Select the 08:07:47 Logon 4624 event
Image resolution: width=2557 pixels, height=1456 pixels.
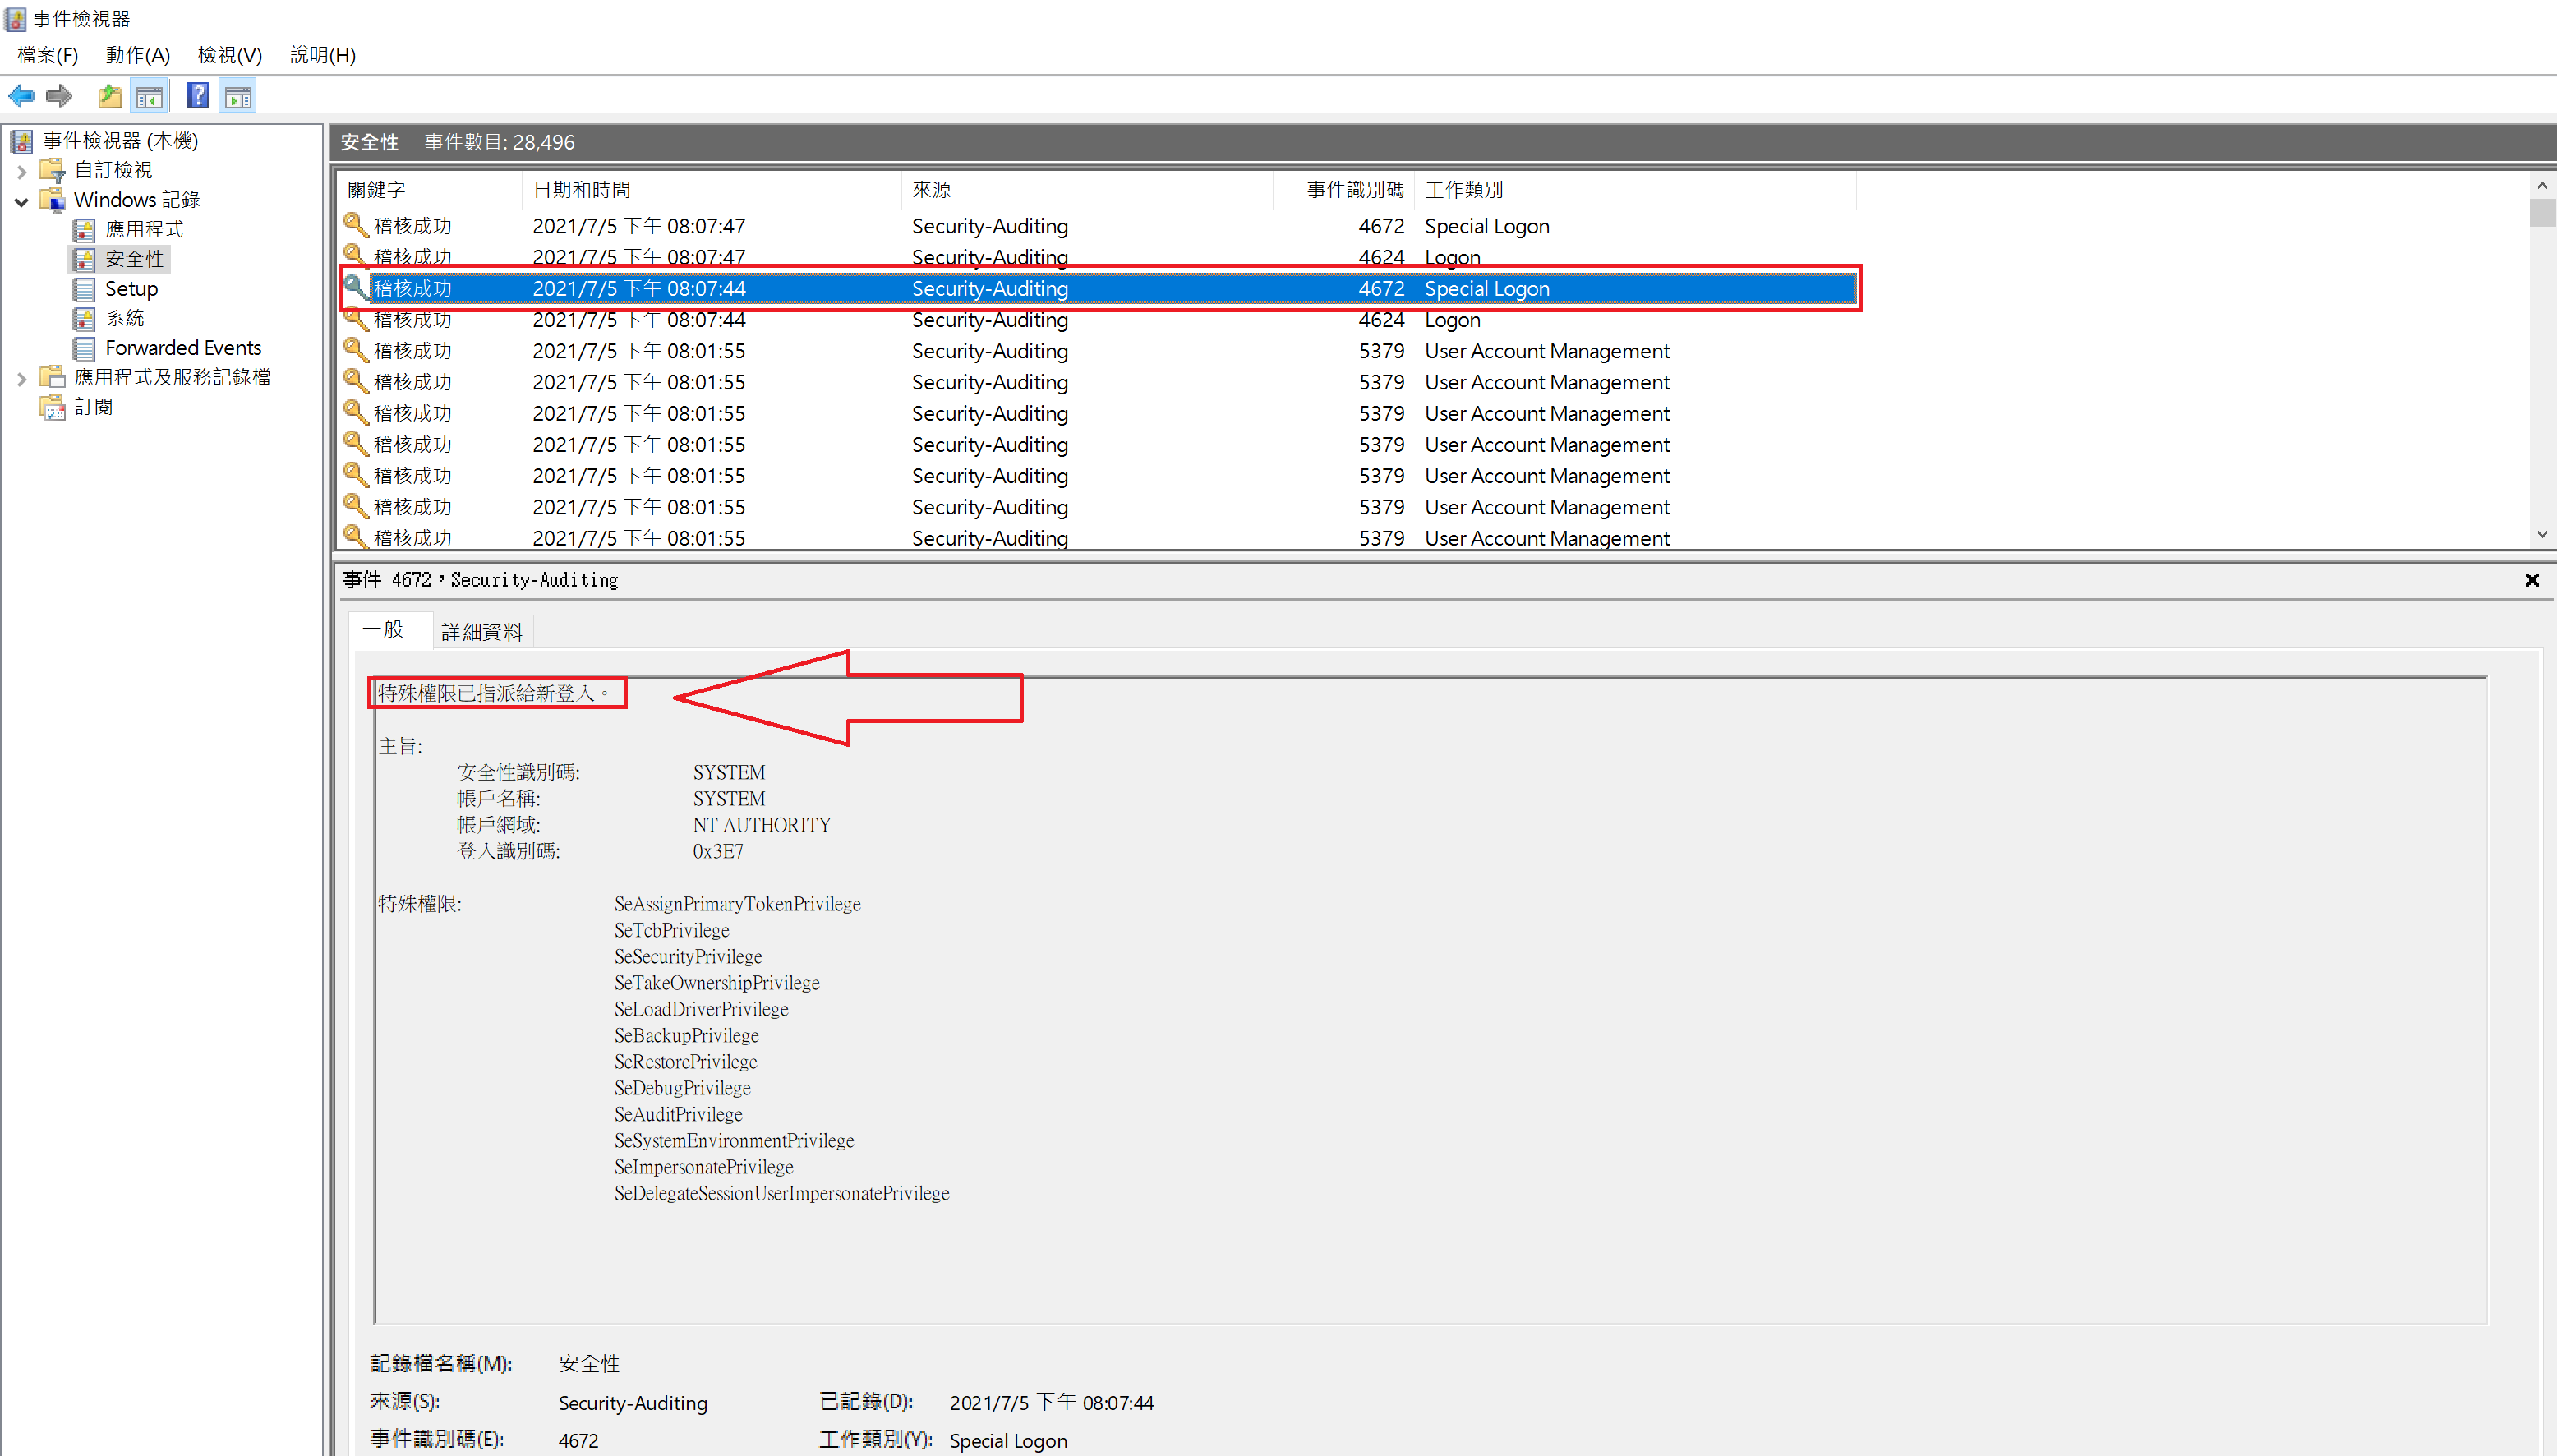point(1098,257)
